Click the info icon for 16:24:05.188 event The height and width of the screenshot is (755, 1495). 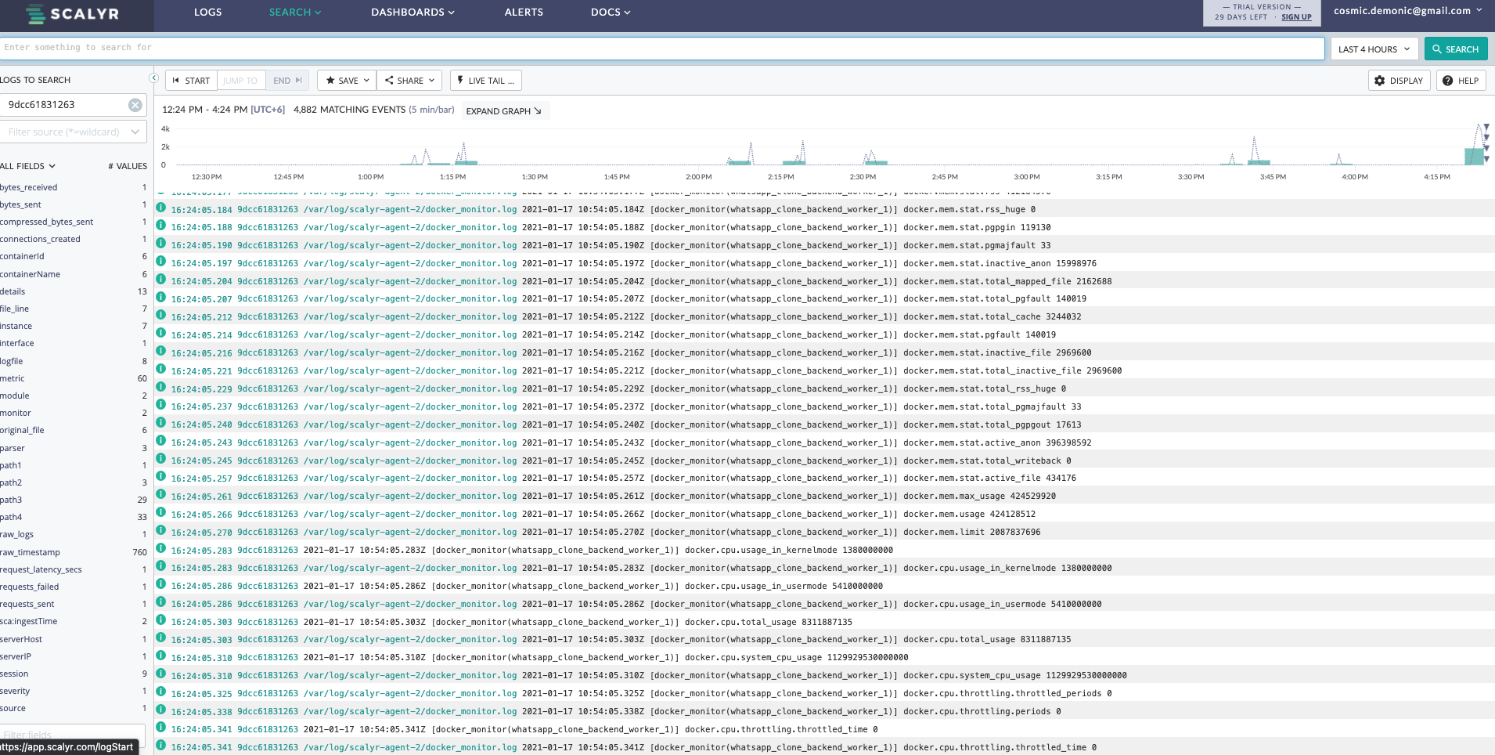[x=161, y=226]
